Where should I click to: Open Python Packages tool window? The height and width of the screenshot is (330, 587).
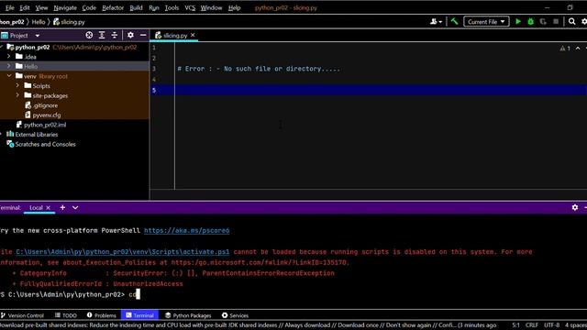[x=188, y=315]
